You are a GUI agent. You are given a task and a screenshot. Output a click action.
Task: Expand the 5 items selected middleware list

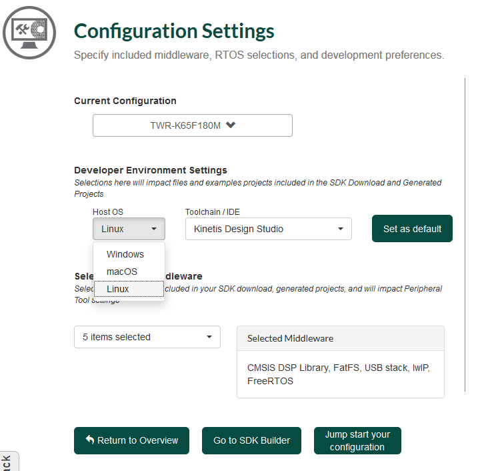point(147,337)
